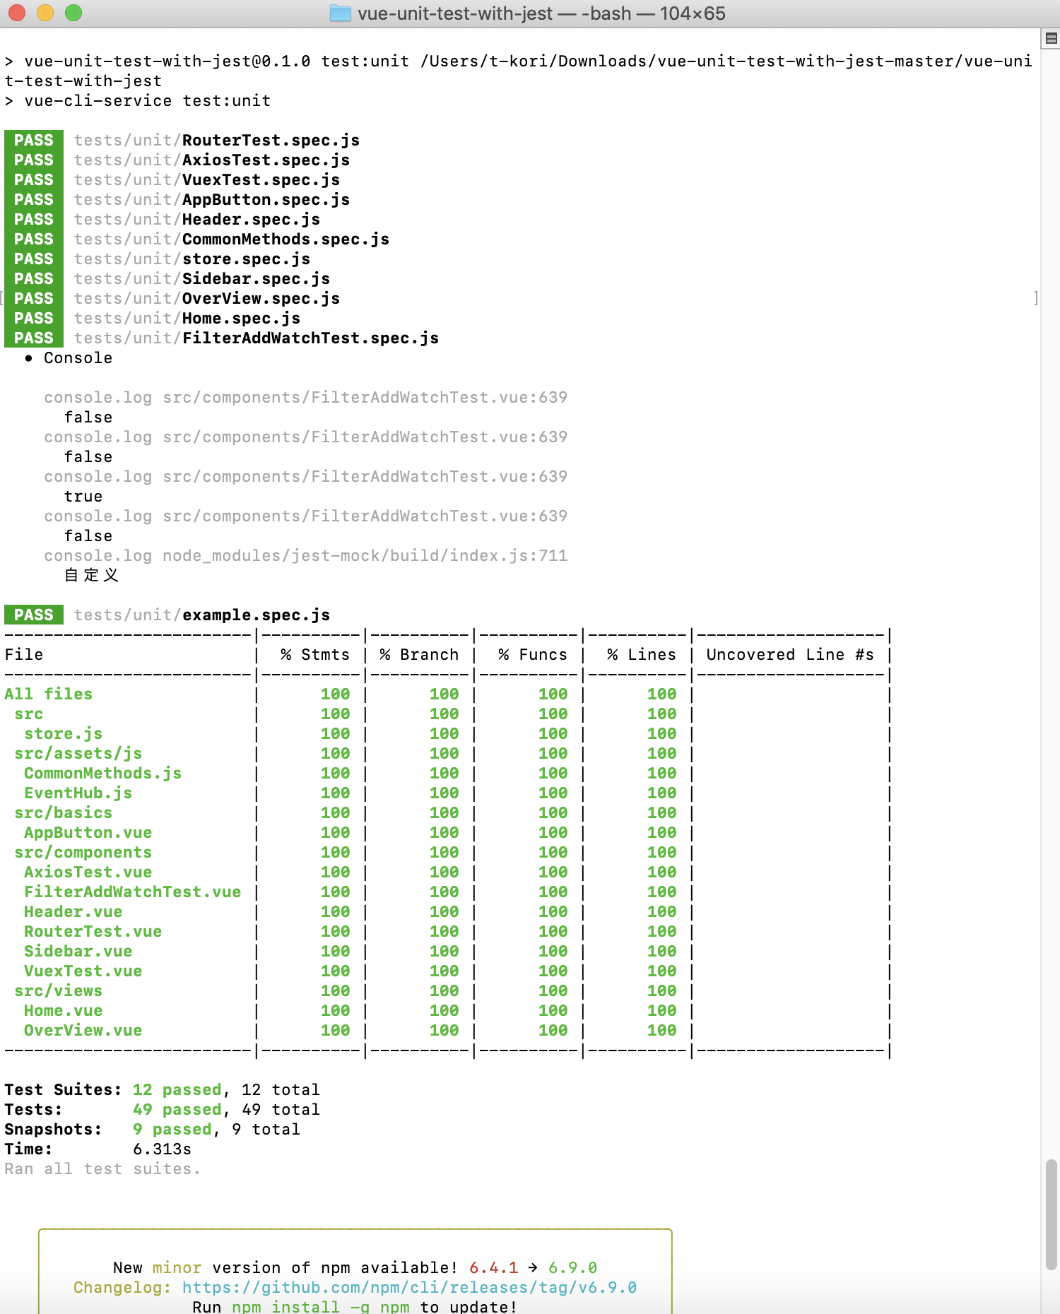The width and height of the screenshot is (1060, 1314).
Task: Click the 'true' console log output
Action: [x=83, y=496]
